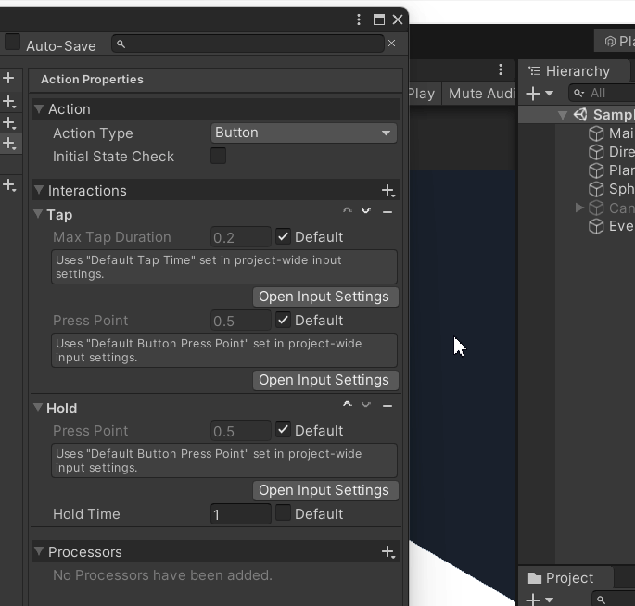Move the Hold interaction up
Image resolution: width=635 pixels, height=606 pixels.
tap(347, 404)
